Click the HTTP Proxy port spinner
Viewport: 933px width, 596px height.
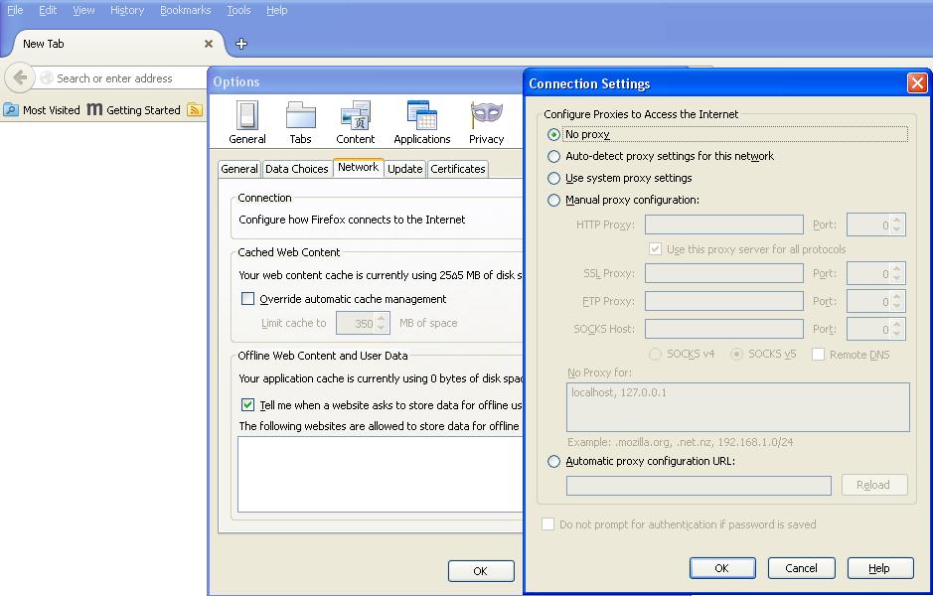pos(897,224)
